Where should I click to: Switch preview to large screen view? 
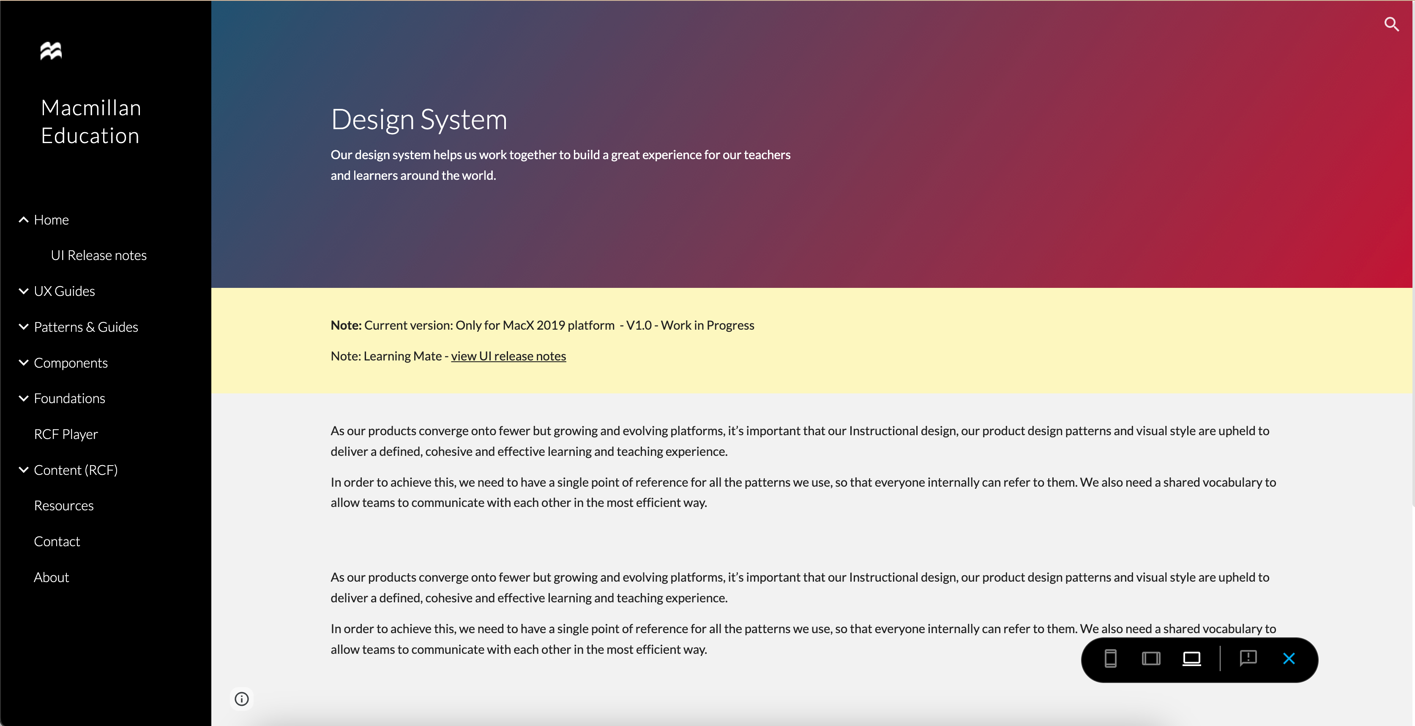(1191, 658)
